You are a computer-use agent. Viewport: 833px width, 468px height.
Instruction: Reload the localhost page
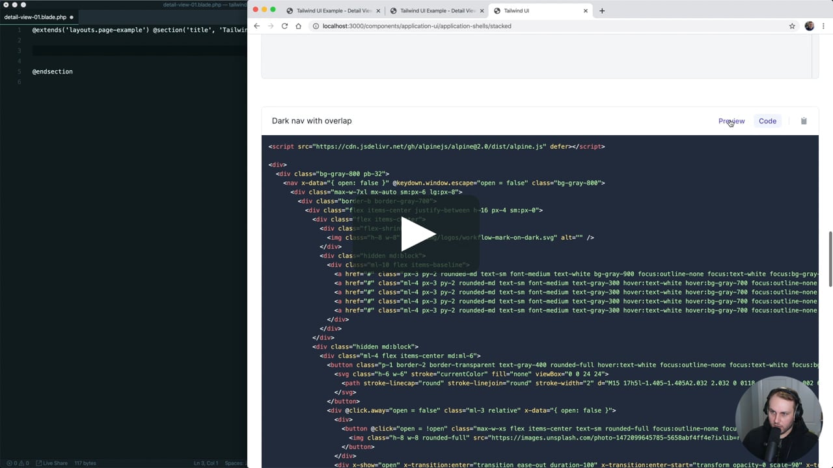(284, 26)
